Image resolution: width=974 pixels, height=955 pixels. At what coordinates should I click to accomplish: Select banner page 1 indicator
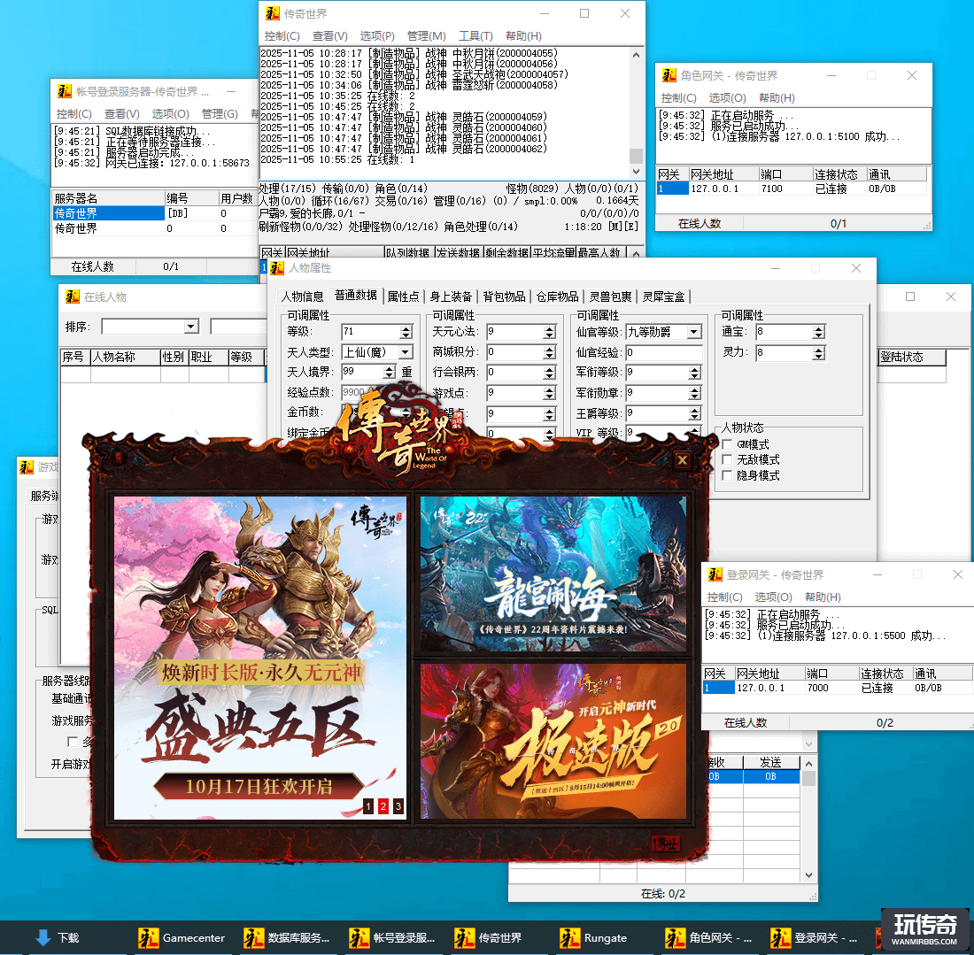[x=368, y=806]
